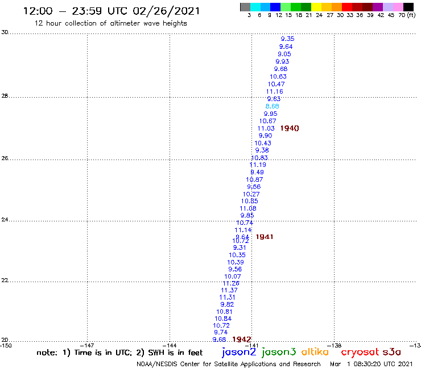Select the 9.49 wave height value
Image resolution: width=421 pixels, height=369 pixels.
point(257,173)
